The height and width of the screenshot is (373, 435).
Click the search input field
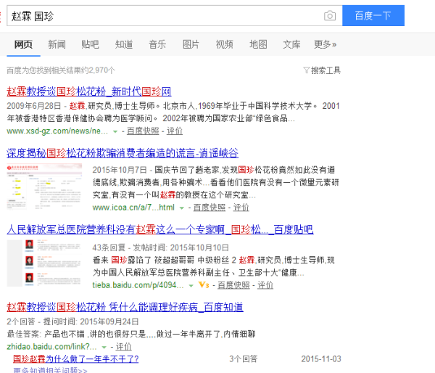(163, 15)
